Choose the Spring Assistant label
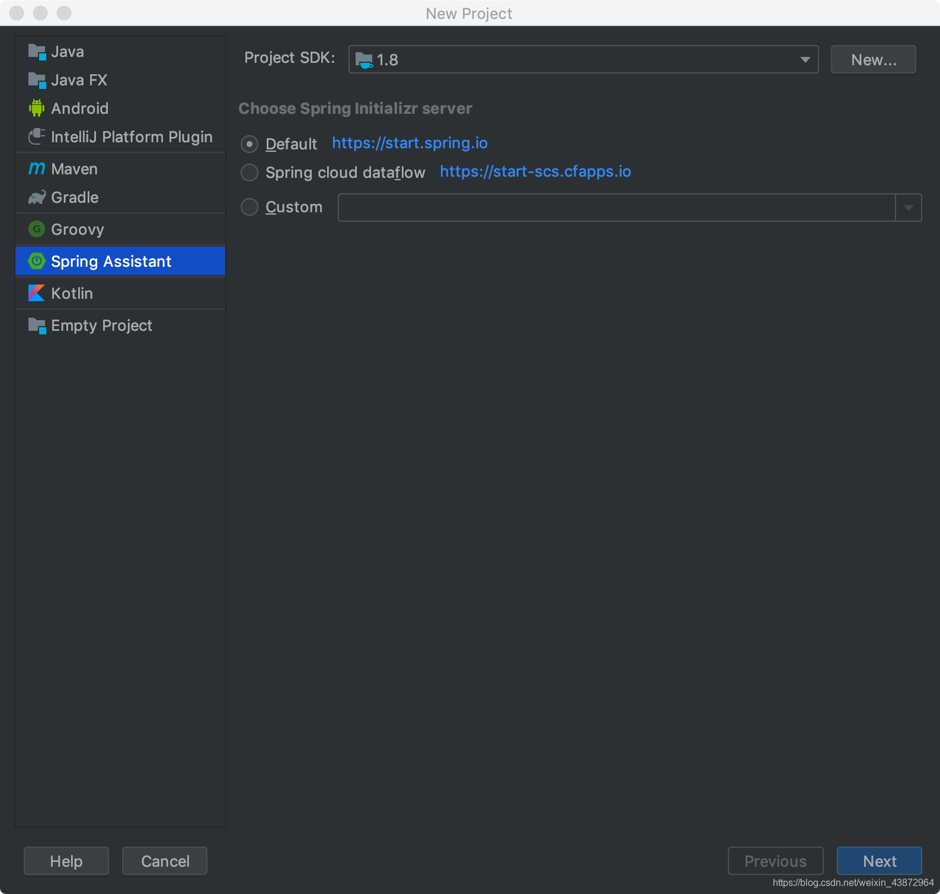The width and height of the screenshot is (940, 894). [111, 261]
